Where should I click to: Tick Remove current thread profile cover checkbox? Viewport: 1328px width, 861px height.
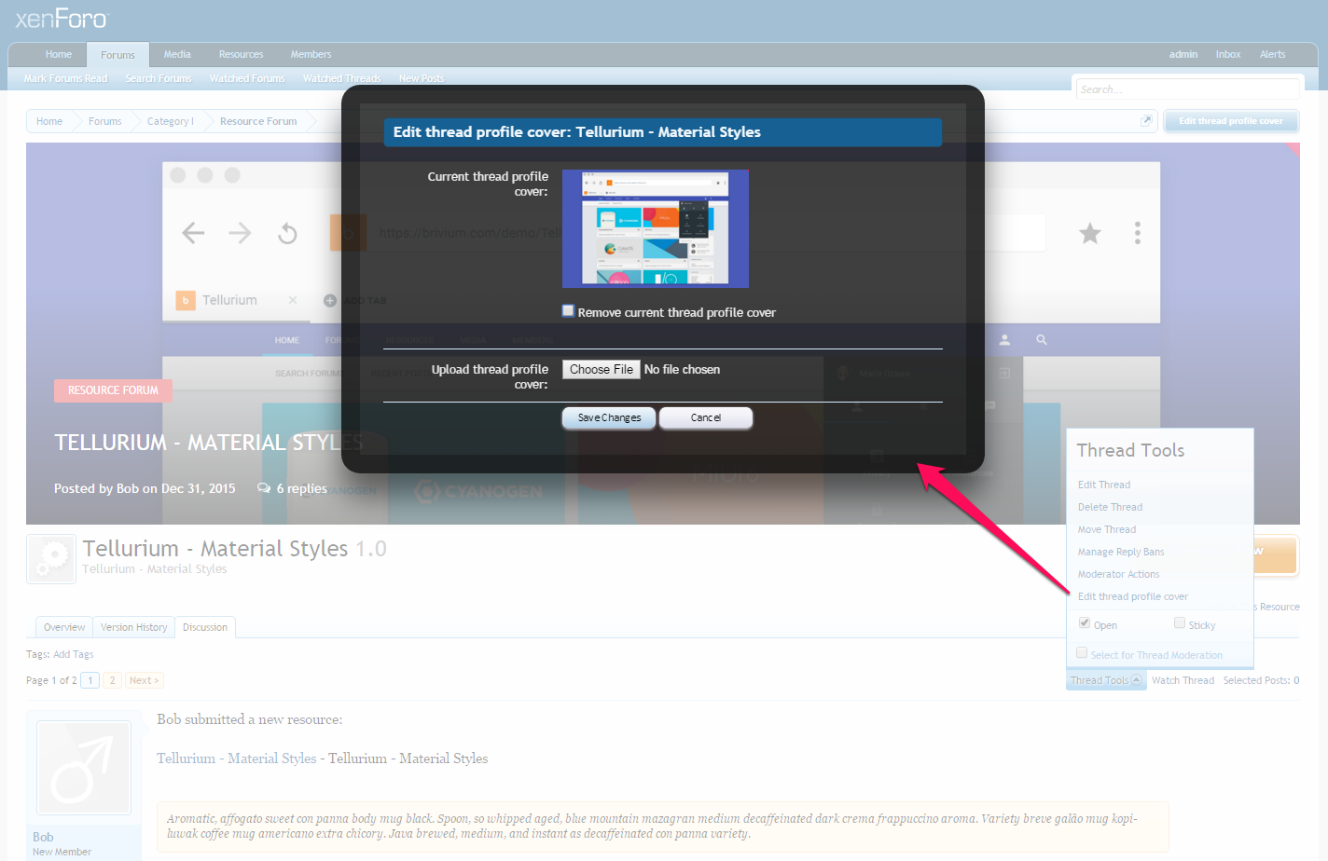pos(568,311)
